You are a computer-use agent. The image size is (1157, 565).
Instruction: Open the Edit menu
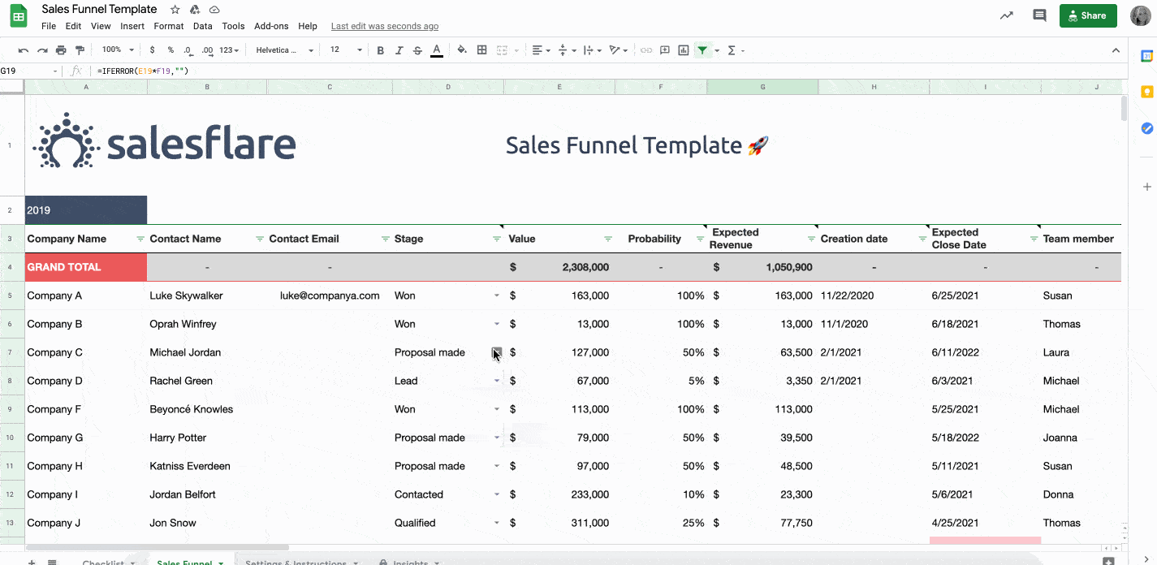tap(73, 26)
